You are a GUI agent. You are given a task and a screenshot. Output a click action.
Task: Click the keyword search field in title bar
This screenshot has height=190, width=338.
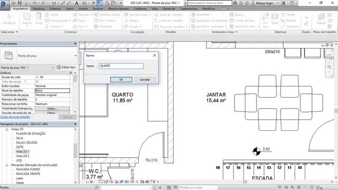click(210, 3)
